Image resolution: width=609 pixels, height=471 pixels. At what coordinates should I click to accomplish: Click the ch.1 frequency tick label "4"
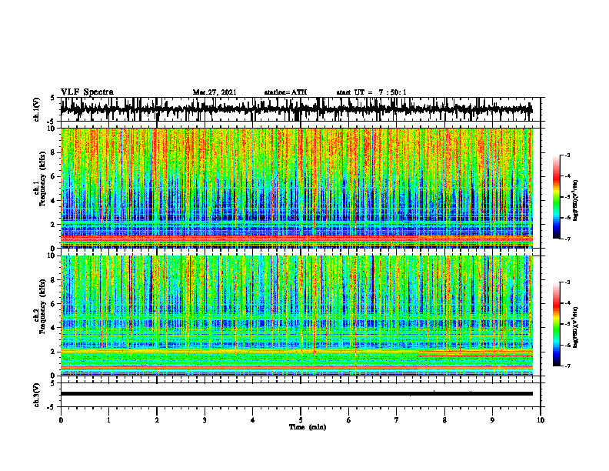coord(54,201)
